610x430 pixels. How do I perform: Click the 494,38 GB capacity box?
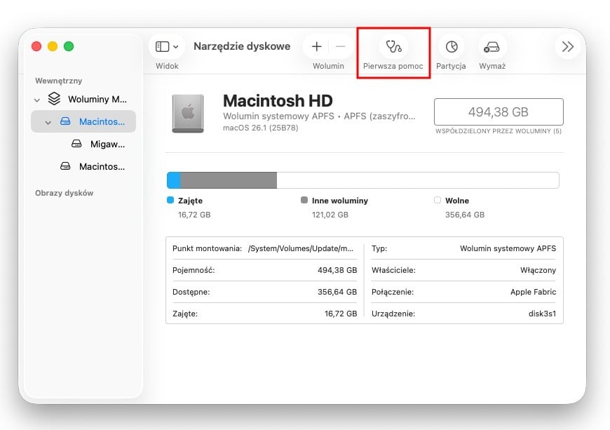coord(499,112)
